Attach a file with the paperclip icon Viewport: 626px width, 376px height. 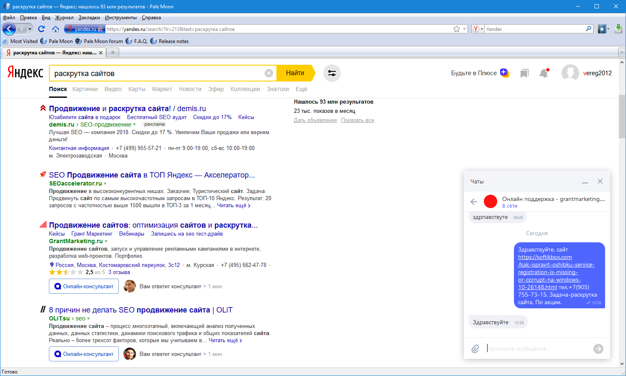tap(475, 349)
